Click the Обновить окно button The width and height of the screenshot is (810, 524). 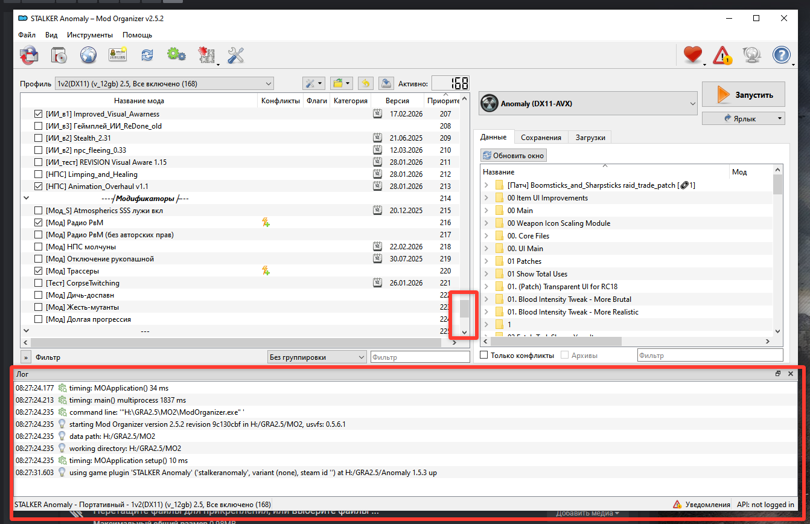[514, 156]
